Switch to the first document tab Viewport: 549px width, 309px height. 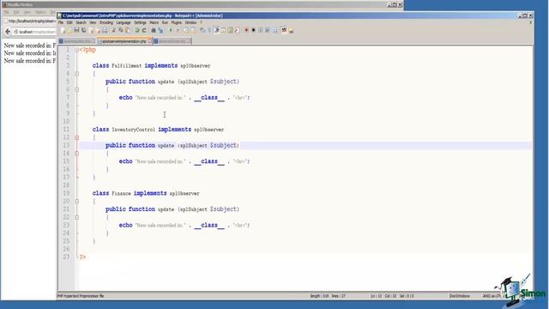[x=77, y=41]
